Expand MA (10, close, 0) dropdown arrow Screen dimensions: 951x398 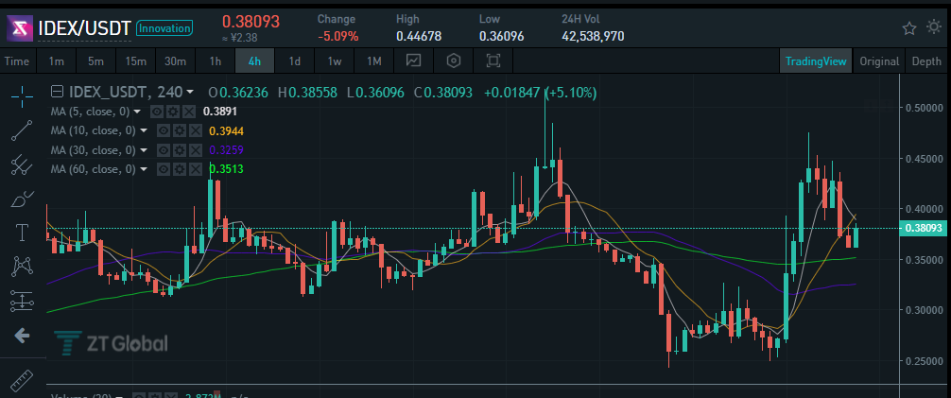[144, 130]
